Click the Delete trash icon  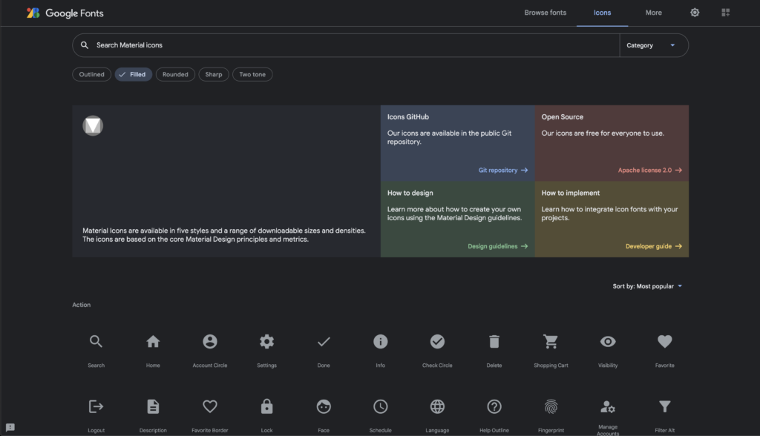coord(494,342)
